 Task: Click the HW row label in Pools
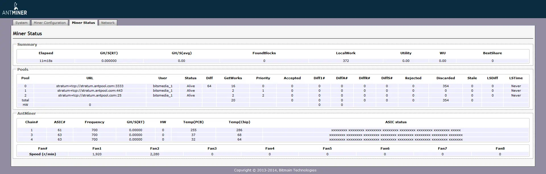[25, 105]
